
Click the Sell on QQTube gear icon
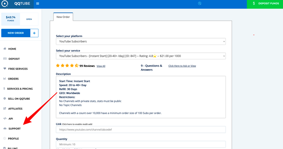pyautogui.click(x=5, y=99)
